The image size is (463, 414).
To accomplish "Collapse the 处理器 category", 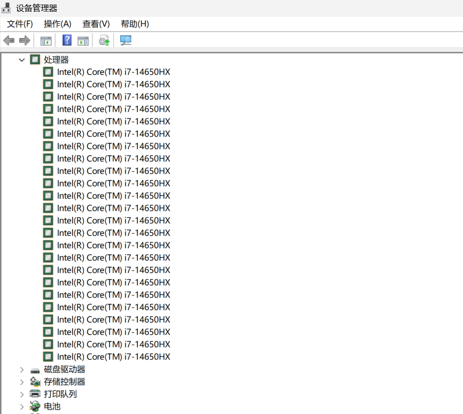I will click(x=22, y=60).
